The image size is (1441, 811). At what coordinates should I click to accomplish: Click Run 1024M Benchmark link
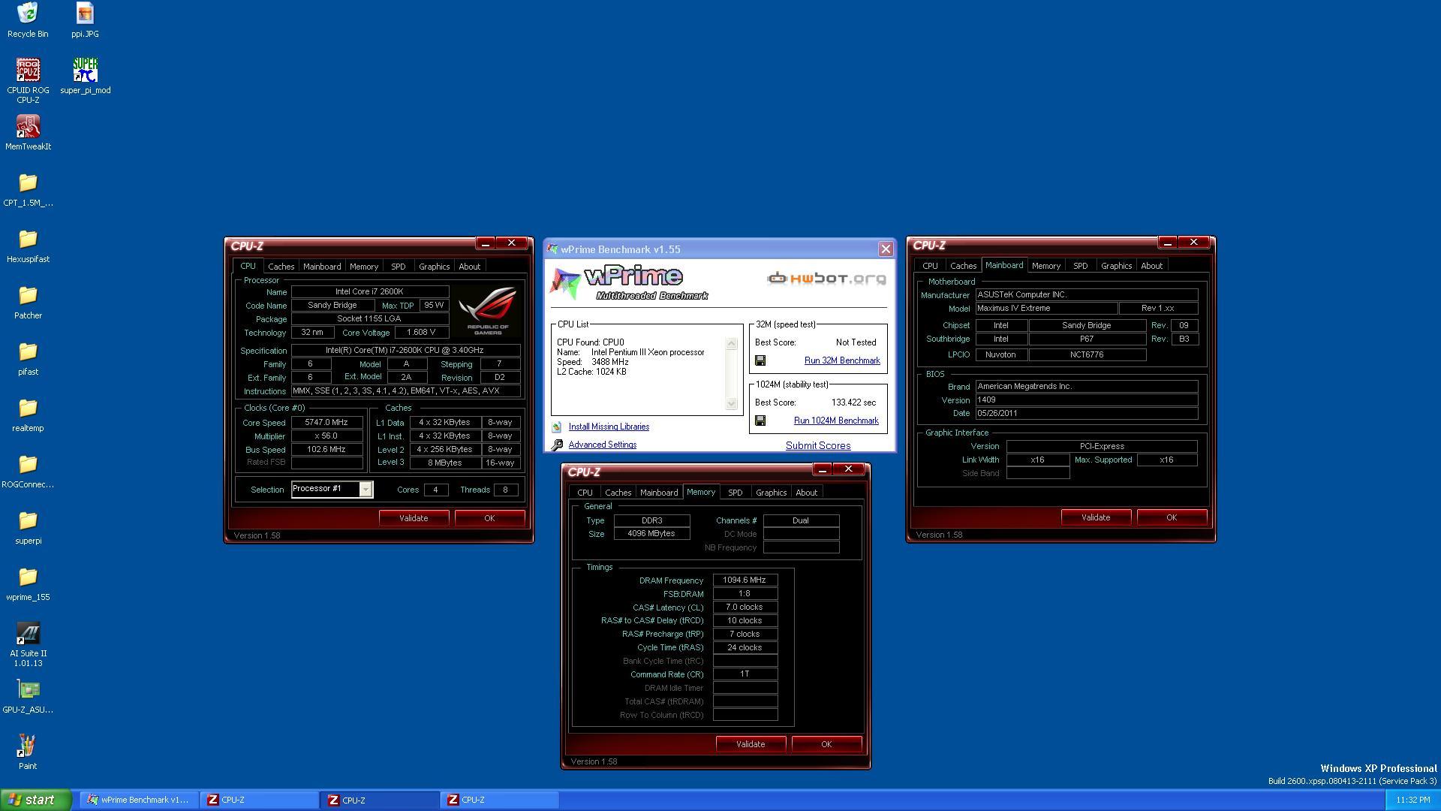pyautogui.click(x=836, y=421)
